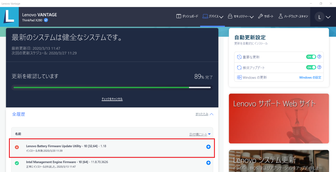The image size is (336, 172).
Task: Click the 名前 column header
Action: point(18,134)
